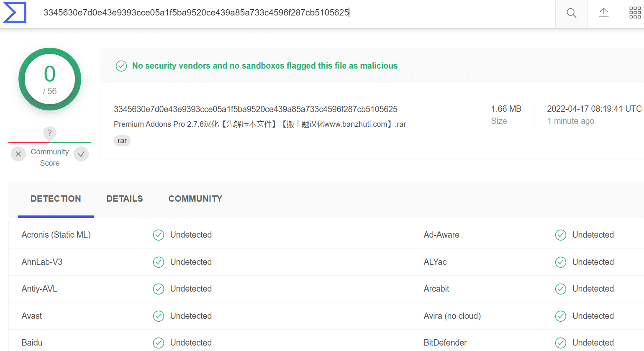Click the ALYac vendor name
The image size is (644, 351).
pos(435,262)
